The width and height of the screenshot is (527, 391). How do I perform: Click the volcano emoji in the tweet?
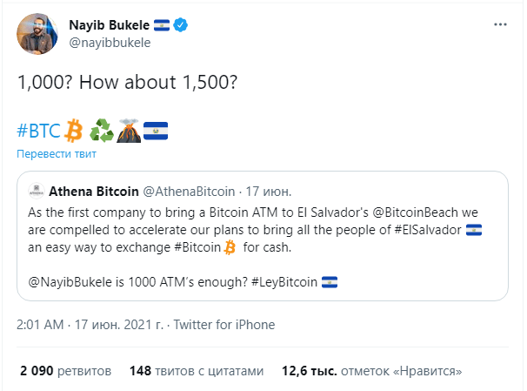click(129, 131)
